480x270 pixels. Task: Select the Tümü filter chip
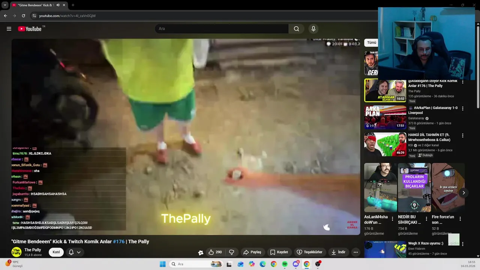[371, 43]
